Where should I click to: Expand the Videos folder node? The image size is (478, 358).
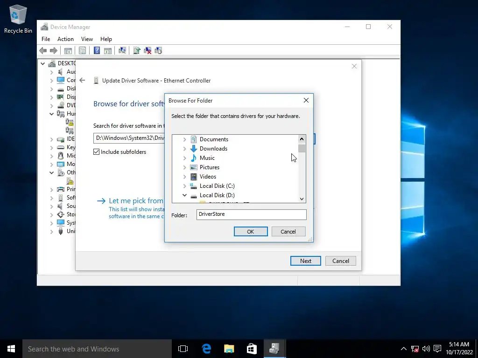point(184,177)
